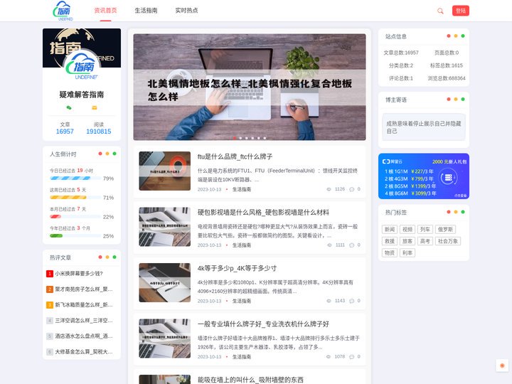
Task: Click the 博主寄语 quote box
Action: coord(424,127)
